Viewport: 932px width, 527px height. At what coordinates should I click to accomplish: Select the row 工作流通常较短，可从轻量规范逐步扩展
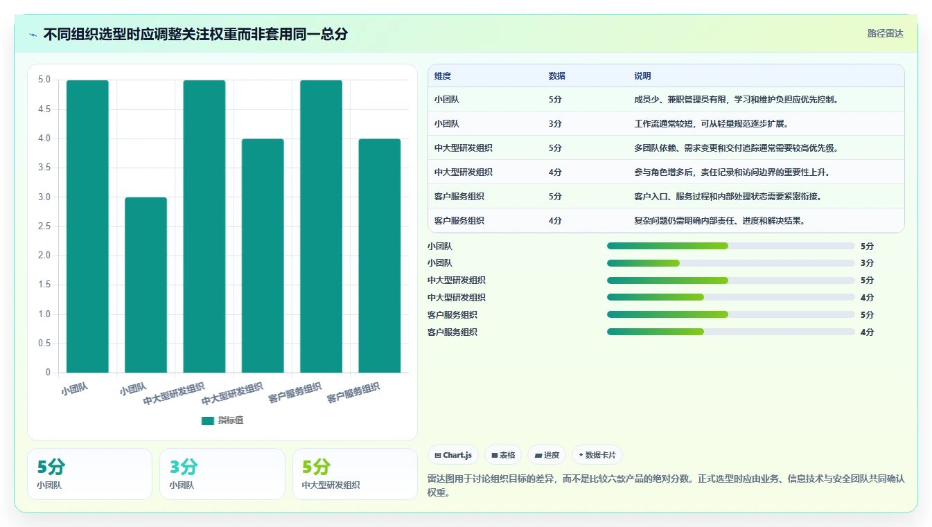666,123
